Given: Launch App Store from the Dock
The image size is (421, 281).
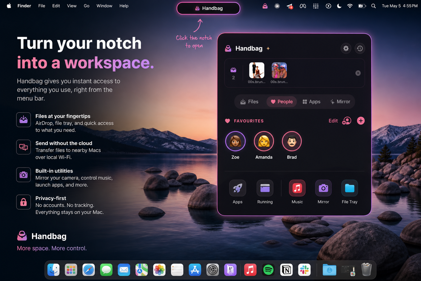Looking at the screenshot, I should pyautogui.click(x=195, y=270).
